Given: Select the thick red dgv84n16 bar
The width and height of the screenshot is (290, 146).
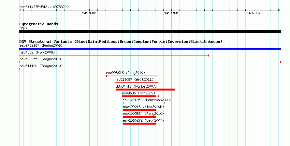Looking at the screenshot, I should click(145, 90).
